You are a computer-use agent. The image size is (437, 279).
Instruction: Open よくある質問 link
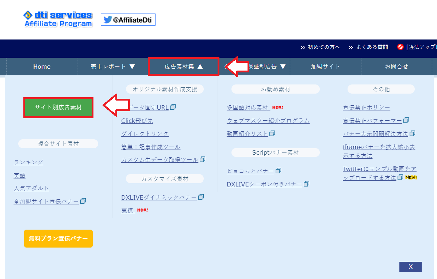[372, 47]
